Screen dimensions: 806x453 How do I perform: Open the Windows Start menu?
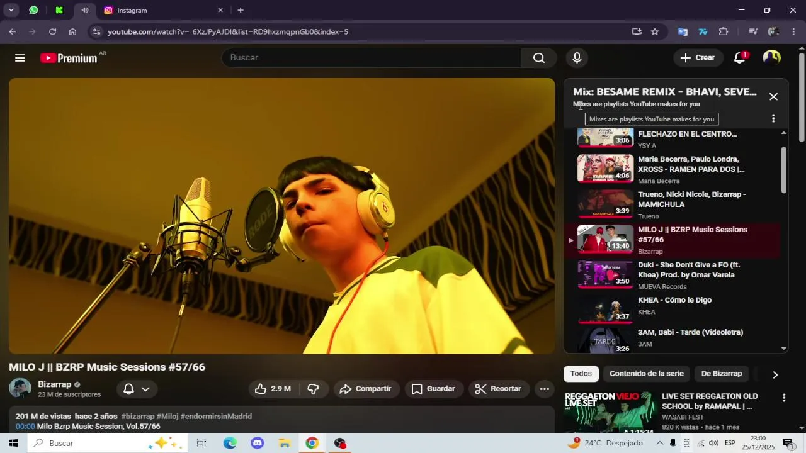(x=13, y=443)
